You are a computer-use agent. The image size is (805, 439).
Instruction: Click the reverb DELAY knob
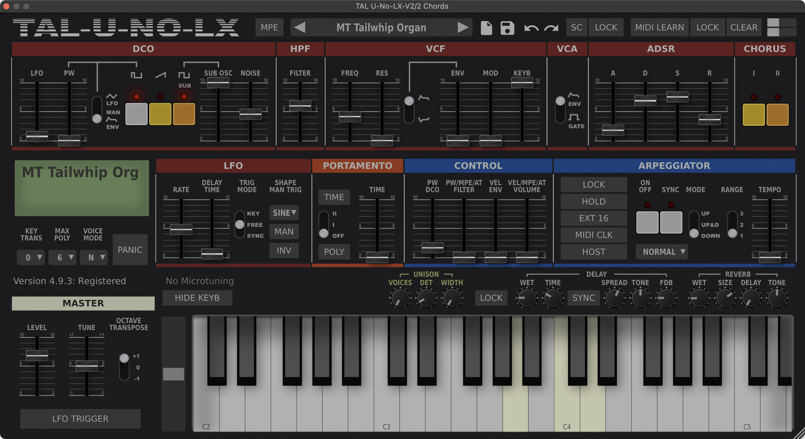pyautogui.click(x=750, y=298)
